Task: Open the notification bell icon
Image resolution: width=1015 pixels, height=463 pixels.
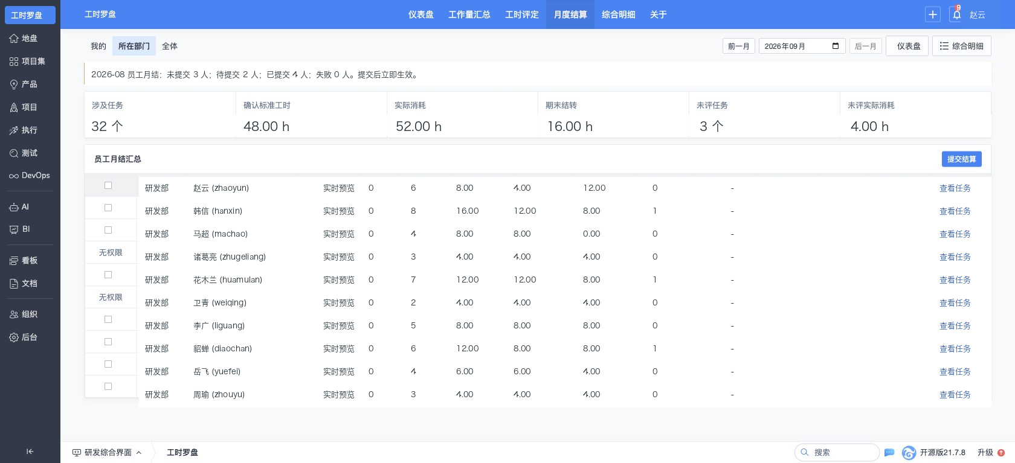Action: [956, 14]
